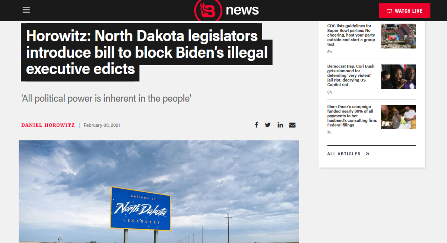This screenshot has width=447, height=243.
Task: Click the Ilhan Omar article thumbnail
Action: point(398,117)
